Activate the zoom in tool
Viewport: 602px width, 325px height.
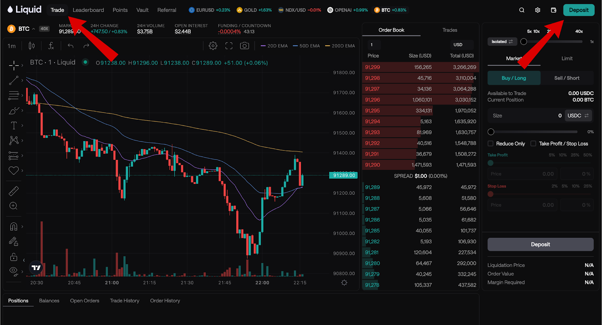tap(14, 206)
